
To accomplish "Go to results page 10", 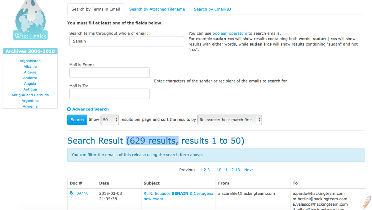I will coord(219,170).
